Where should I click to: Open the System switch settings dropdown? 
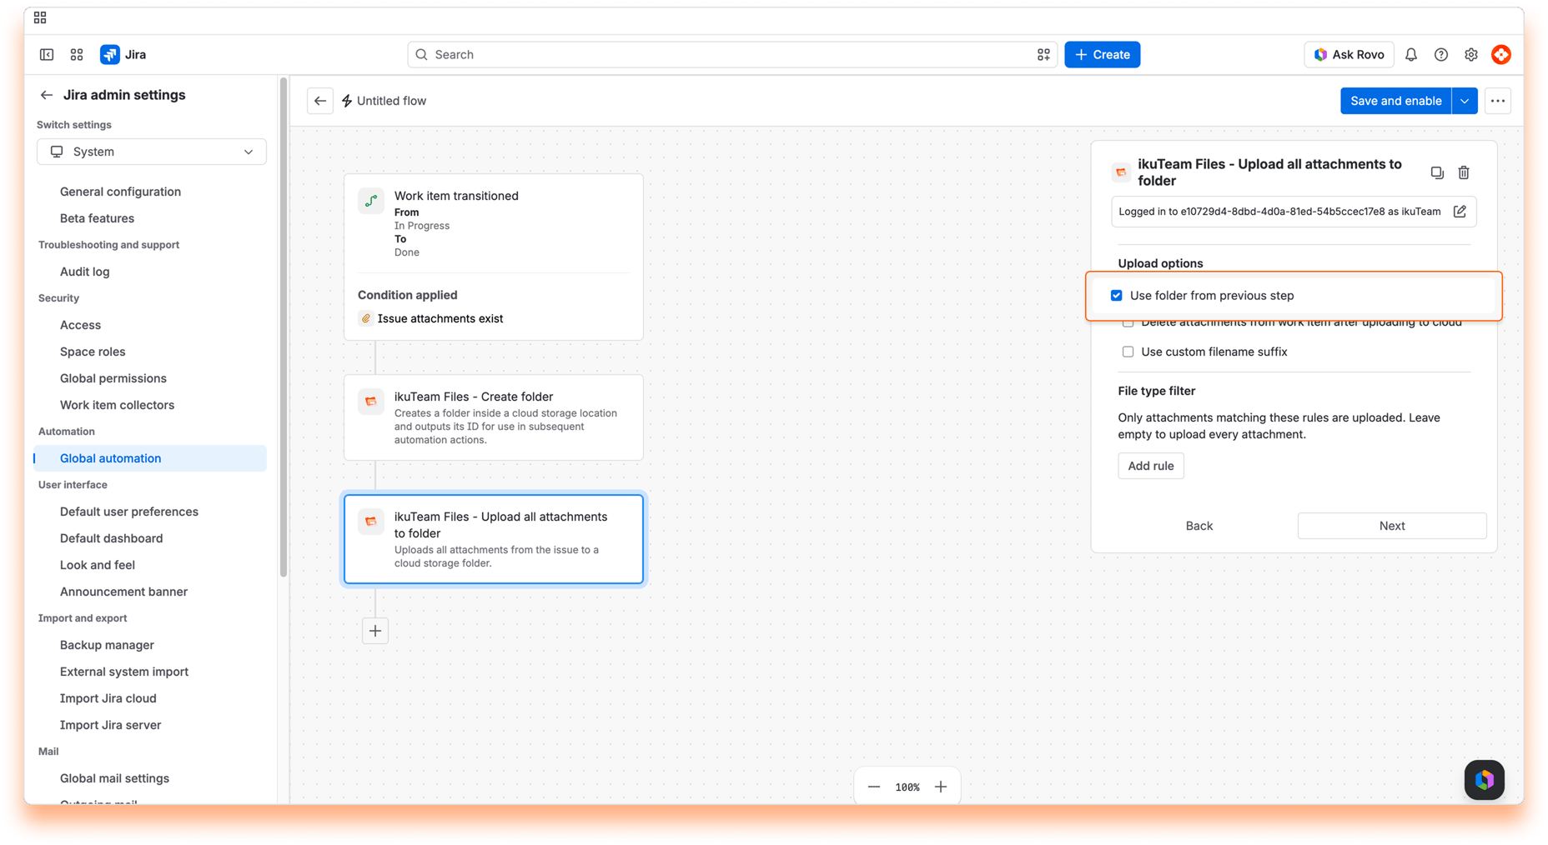coord(152,152)
